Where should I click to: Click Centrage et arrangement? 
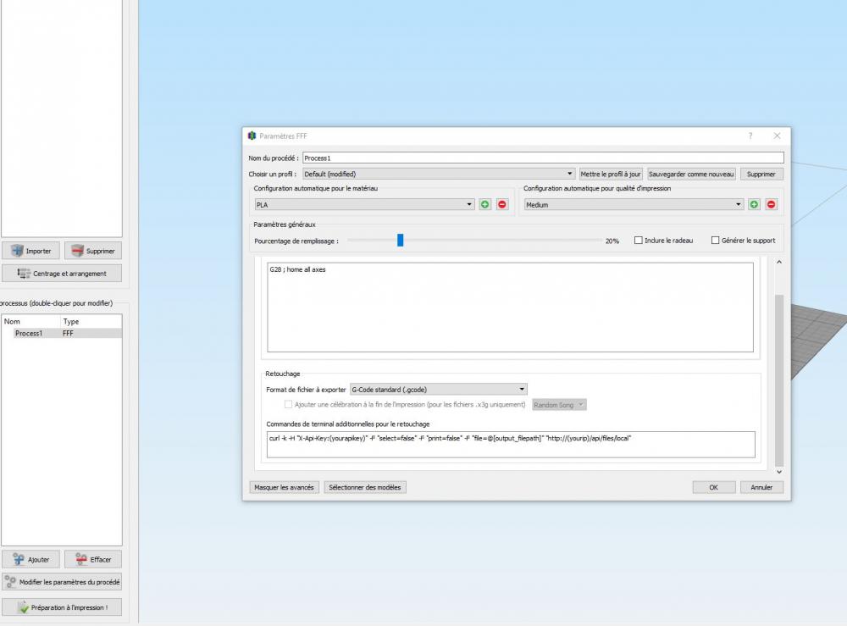click(62, 274)
